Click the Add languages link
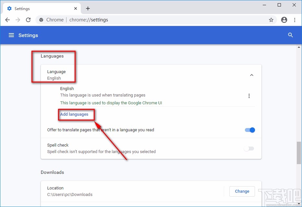The width and height of the screenshot is (302, 207). point(74,114)
